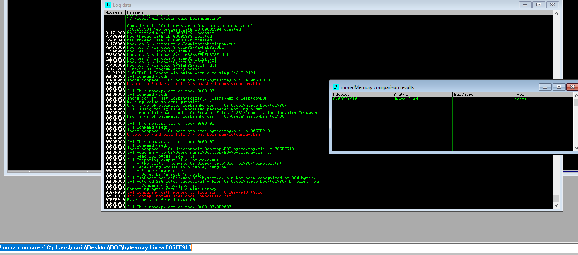The width and height of the screenshot is (578, 255).
Task: Minimize the mona Memory comparison results window
Action: pyautogui.click(x=545, y=87)
